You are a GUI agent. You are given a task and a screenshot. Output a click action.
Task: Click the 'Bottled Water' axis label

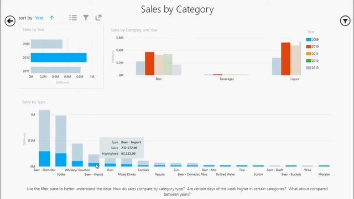[x=226, y=175]
